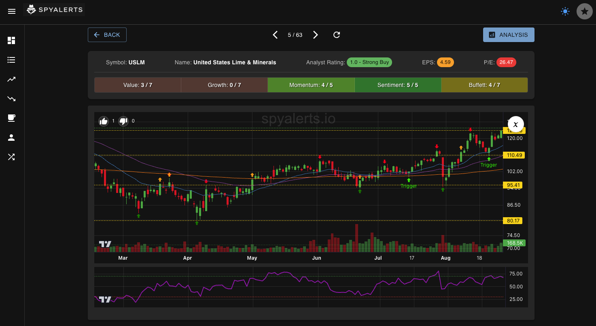Image resolution: width=596 pixels, height=326 pixels.
Task: Select the shuffle icon in the sidebar
Action: [11, 157]
